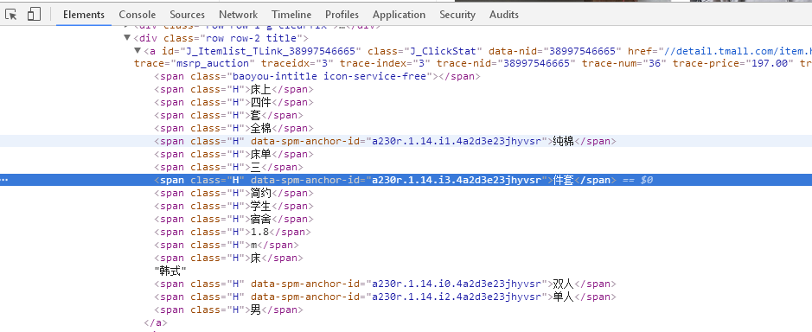Open the Audits tab

(x=504, y=15)
